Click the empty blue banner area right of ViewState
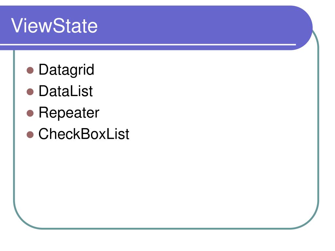 click(x=192, y=25)
